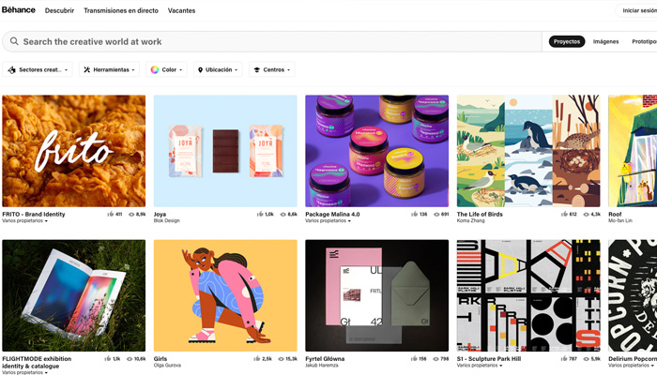Viewport: 657px width, 375px height.
Task: Switch to the Imágenes tab
Action: click(606, 41)
